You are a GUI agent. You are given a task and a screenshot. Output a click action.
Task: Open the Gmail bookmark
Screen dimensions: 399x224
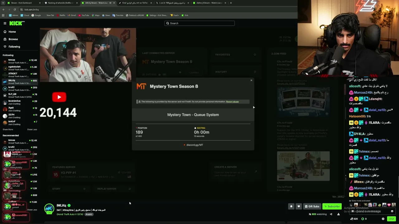(72, 15)
